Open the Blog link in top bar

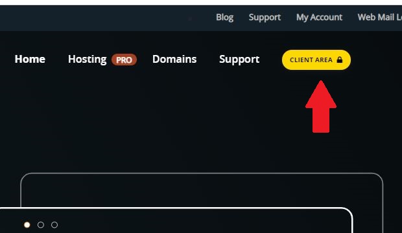(224, 17)
